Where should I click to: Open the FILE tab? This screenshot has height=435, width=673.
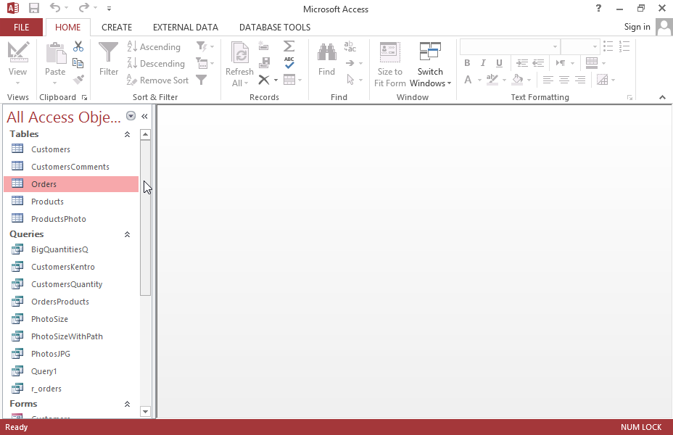coord(22,28)
